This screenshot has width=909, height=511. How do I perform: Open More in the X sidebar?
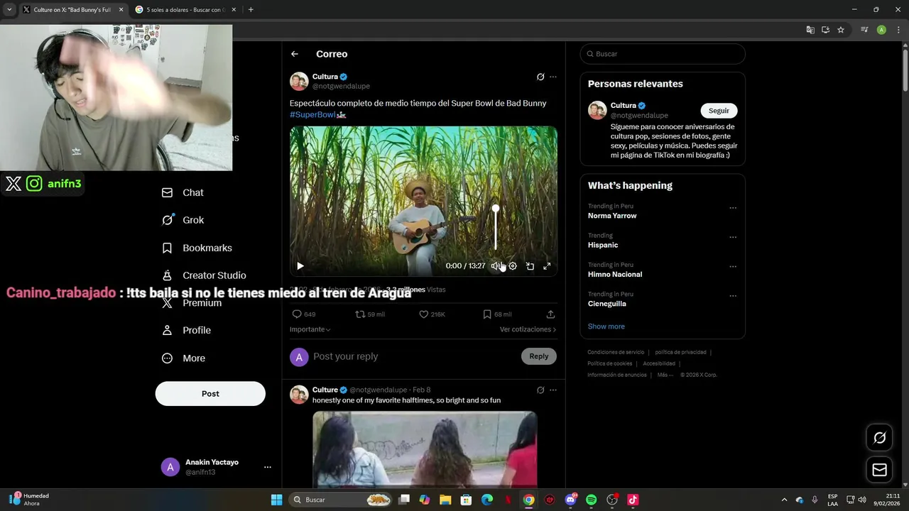pos(183,358)
